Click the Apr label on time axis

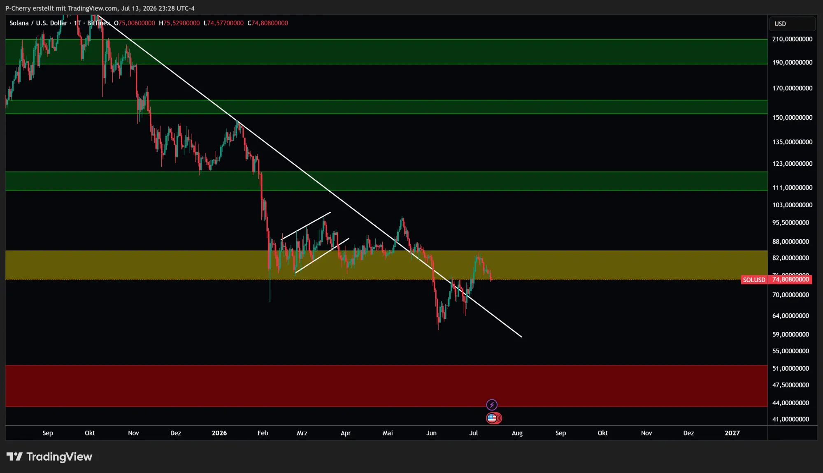click(x=346, y=433)
